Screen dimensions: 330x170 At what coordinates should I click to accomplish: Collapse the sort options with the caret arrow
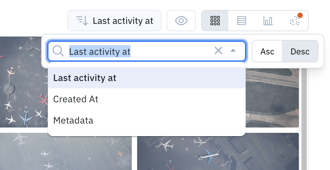click(233, 50)
